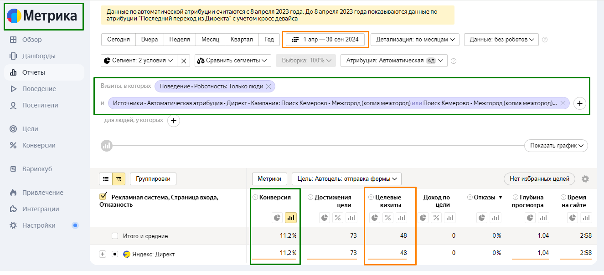Select the Квартал period tab
Image resolution: width=604 pixels, height=275 pixels.
click(242, 40)
